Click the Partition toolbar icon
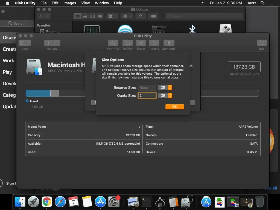 (x=127, y=43)
